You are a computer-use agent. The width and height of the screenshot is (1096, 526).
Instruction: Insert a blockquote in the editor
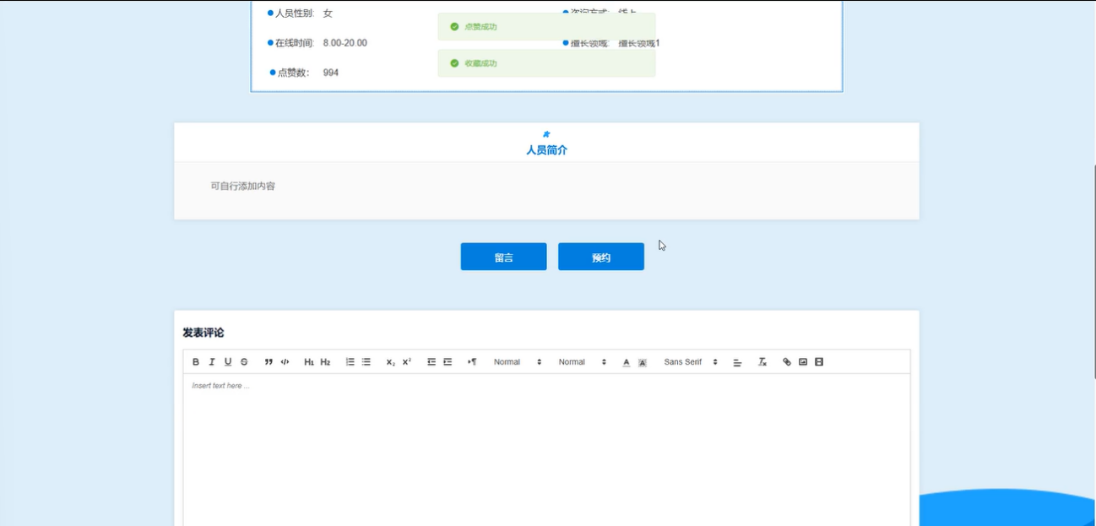point(269,362)
